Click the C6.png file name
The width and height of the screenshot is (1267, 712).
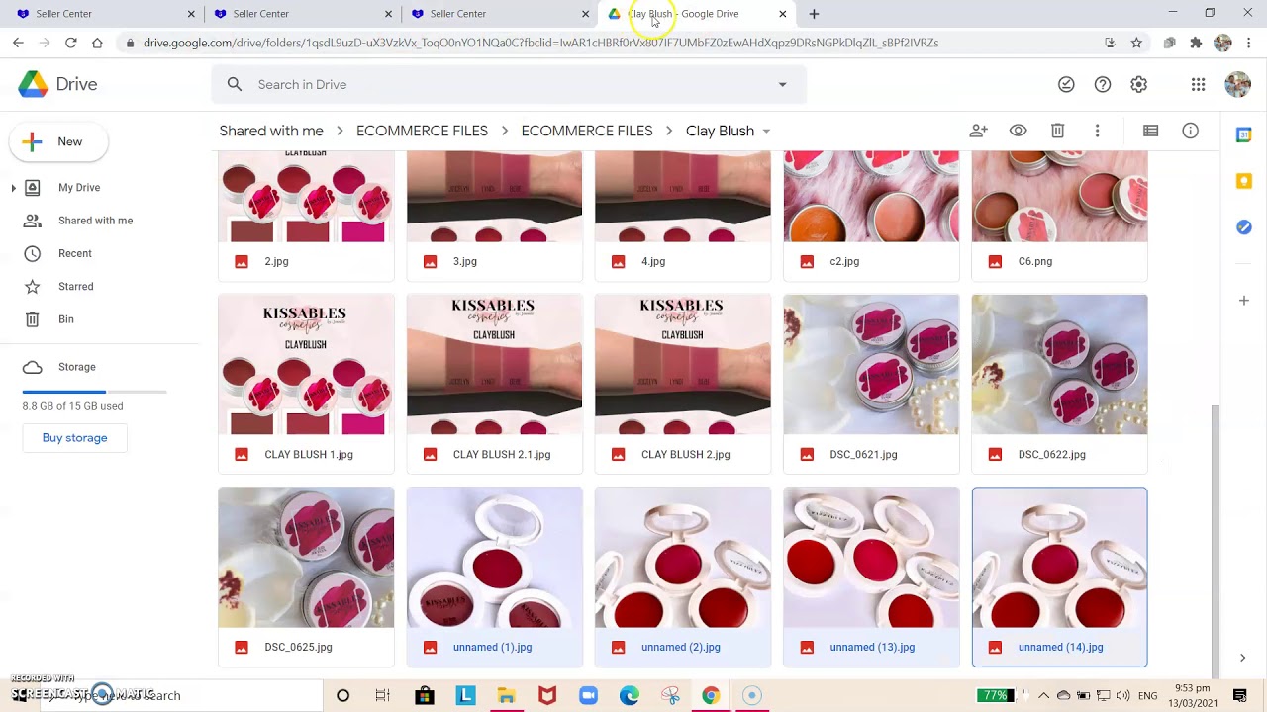[1035, 261]
